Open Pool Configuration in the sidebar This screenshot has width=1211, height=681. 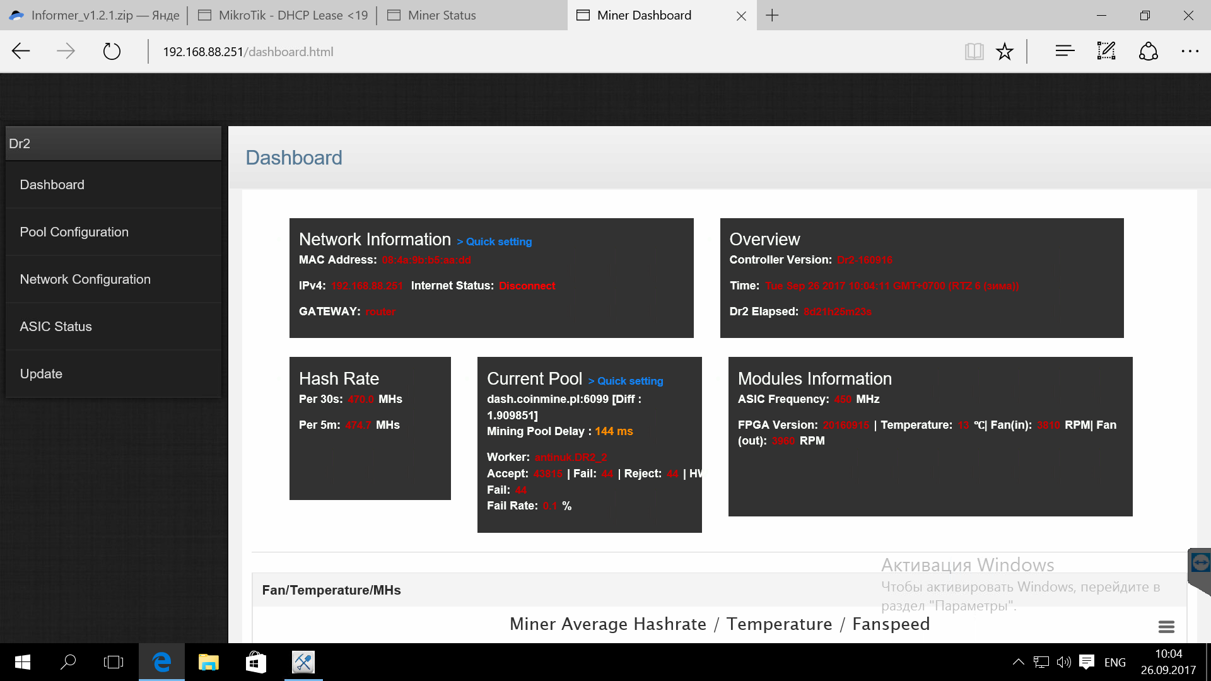74,232
